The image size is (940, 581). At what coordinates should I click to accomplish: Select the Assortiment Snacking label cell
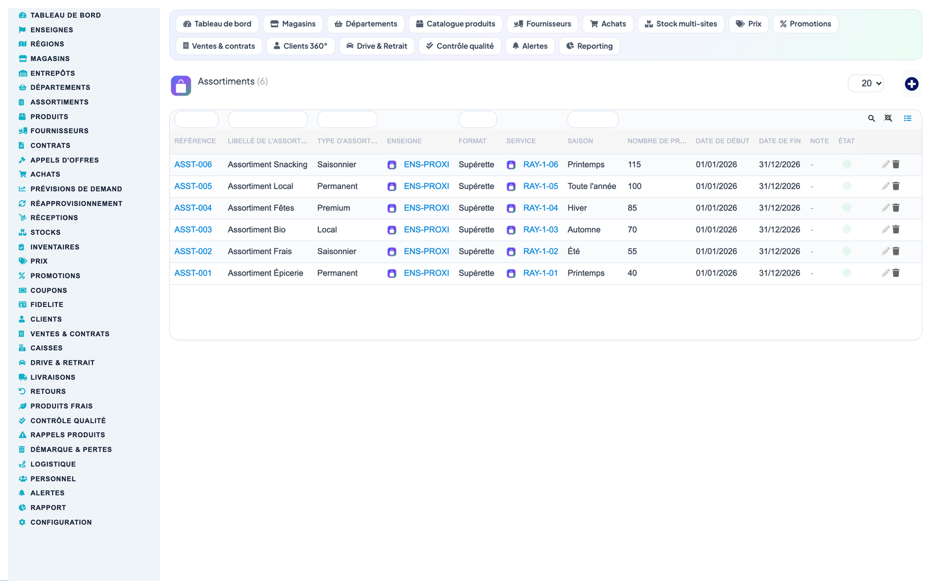click(x=267, y=164)
